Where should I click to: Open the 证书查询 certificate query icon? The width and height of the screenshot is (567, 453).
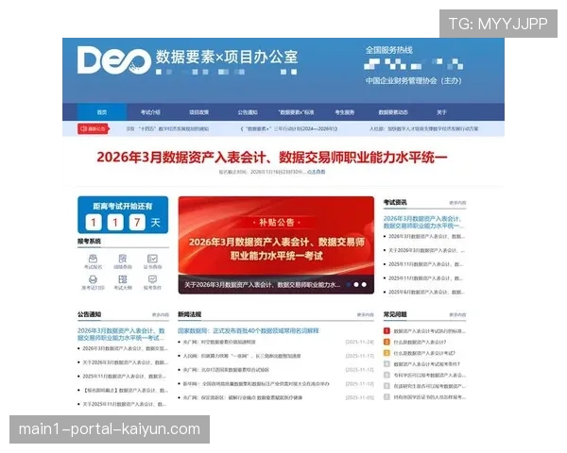(152, 261)
